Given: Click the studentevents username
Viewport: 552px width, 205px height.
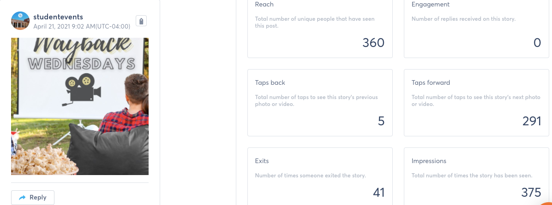Looking at the screenshot, I should (58, 17).
